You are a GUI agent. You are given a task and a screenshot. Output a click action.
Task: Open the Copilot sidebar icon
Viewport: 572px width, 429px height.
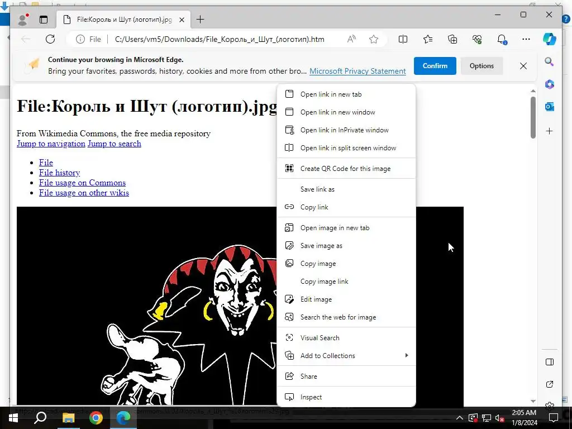click(550, 39)
